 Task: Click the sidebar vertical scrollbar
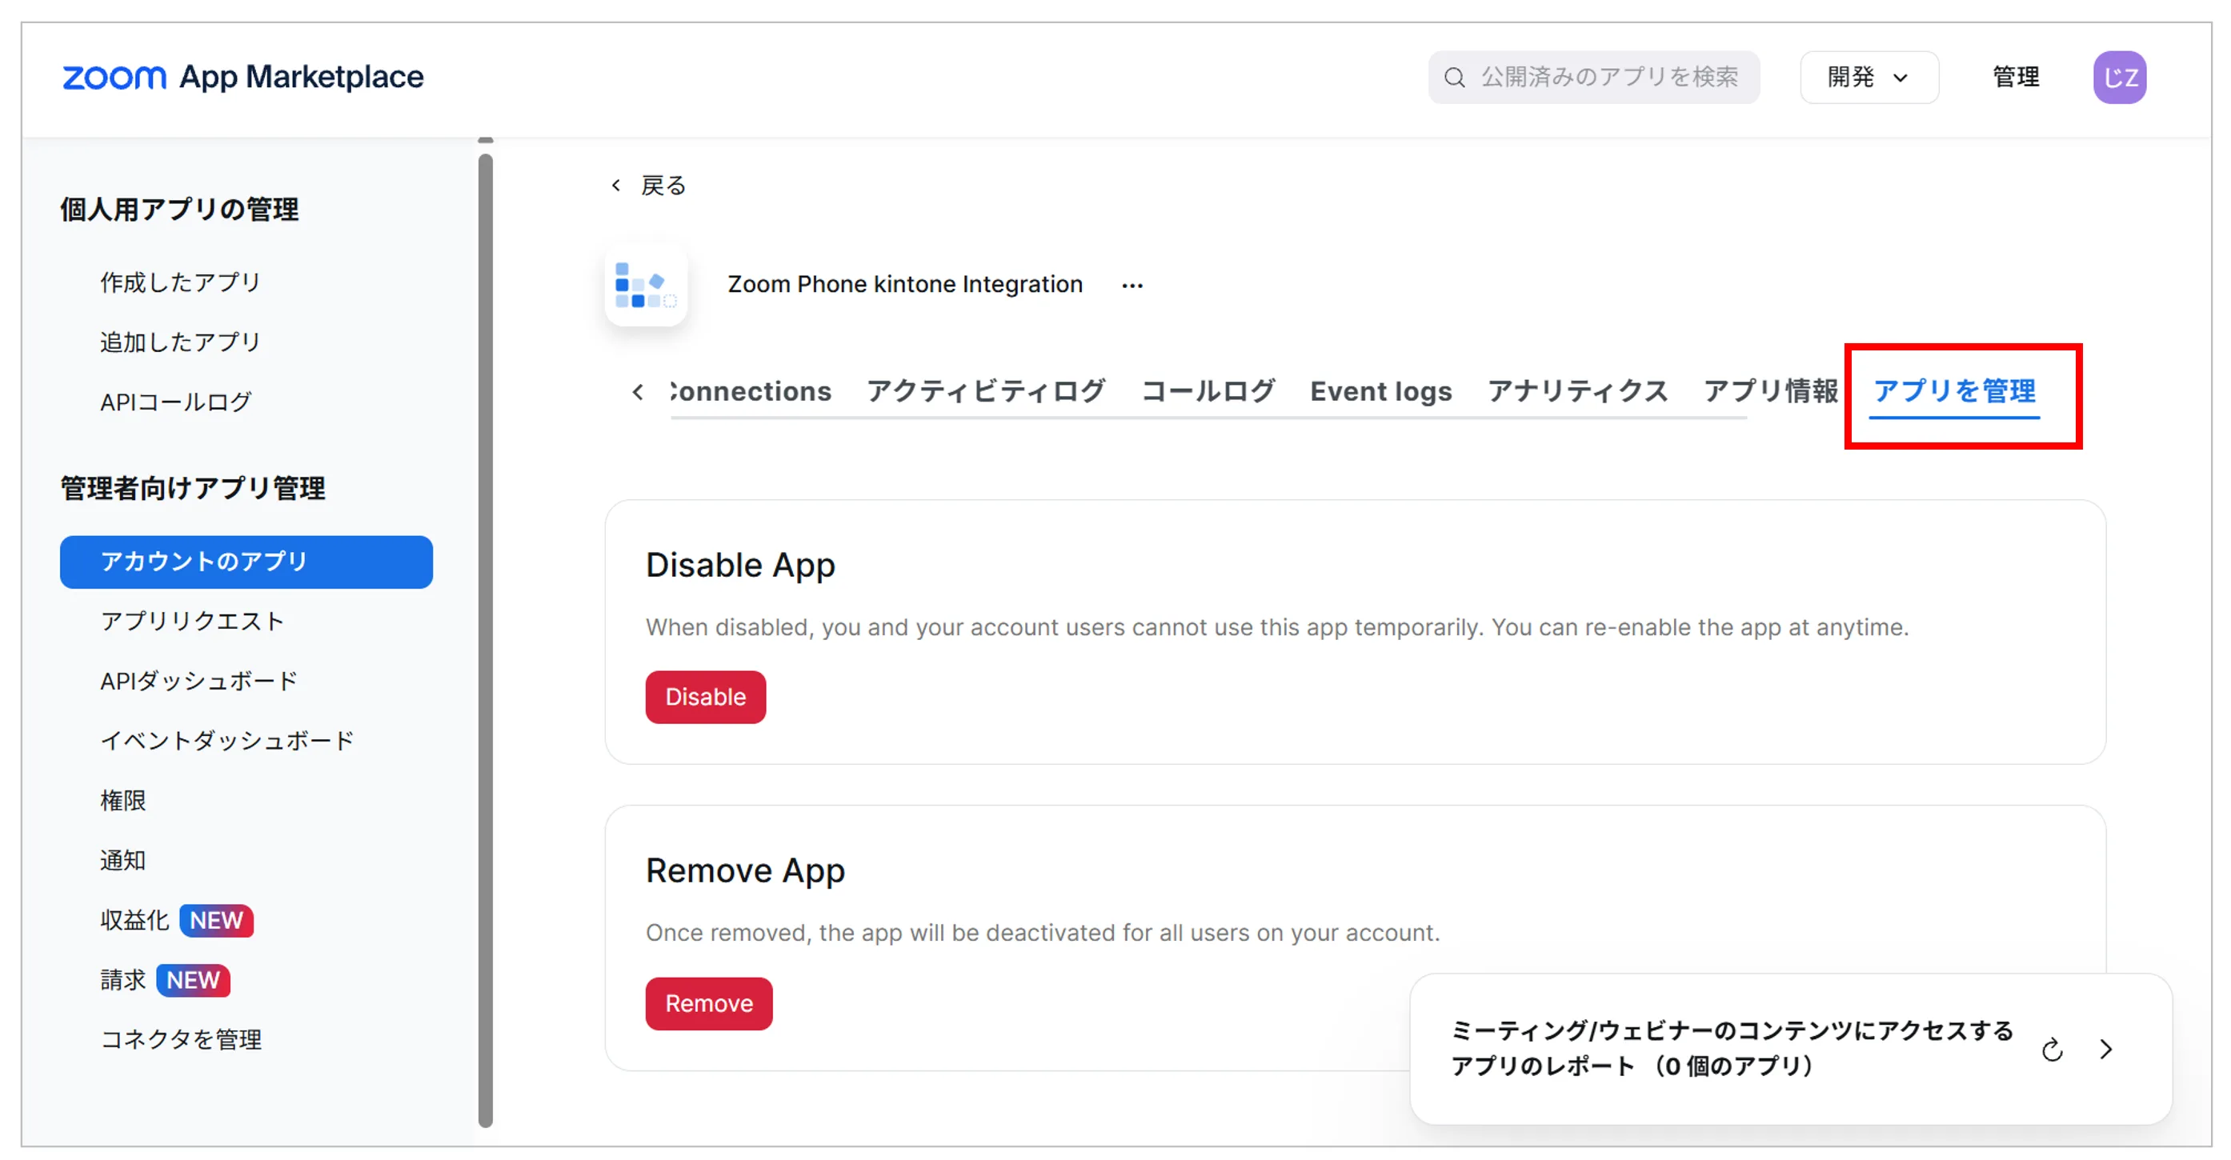[486, 641]
